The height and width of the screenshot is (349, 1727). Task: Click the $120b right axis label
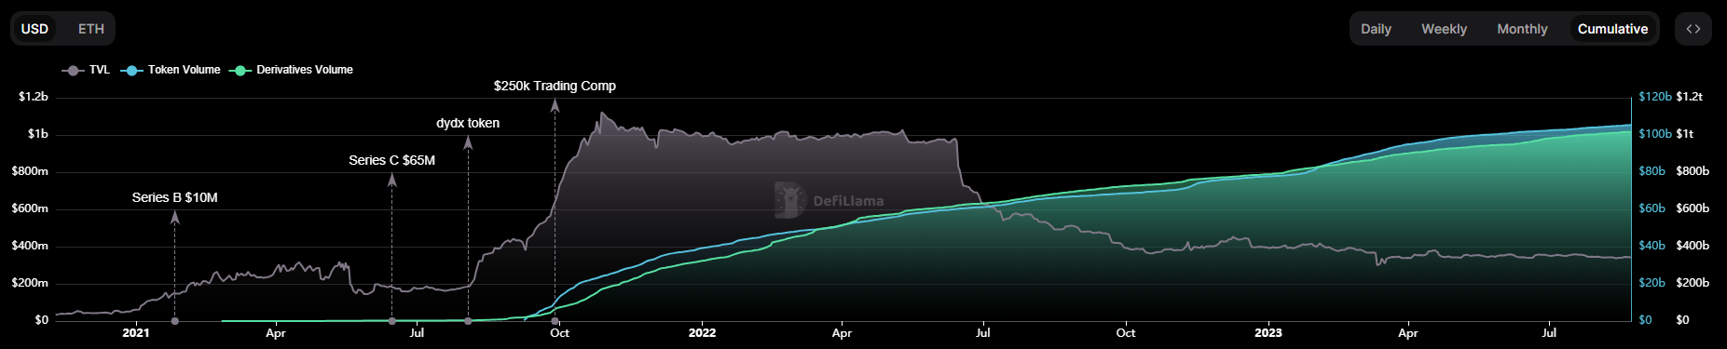(1655, 97)
